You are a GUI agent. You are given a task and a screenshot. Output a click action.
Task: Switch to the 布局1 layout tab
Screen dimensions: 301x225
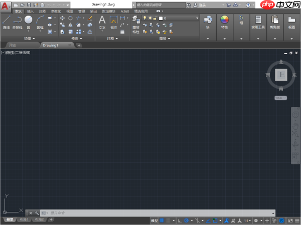(x=24, y=219)
